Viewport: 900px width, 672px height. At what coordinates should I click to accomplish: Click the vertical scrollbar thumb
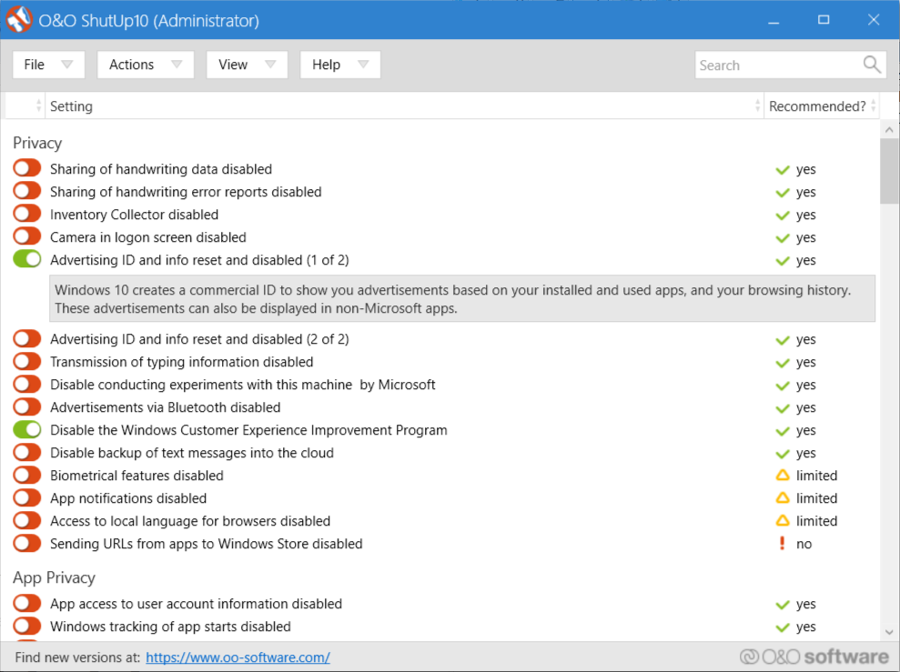click(889, 171)
